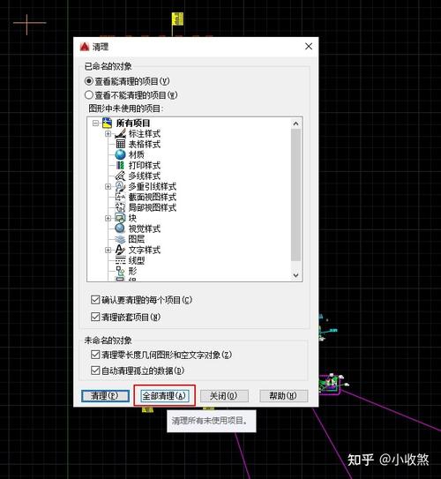
Task: Click the 清理(P) button
Action: (105, 396)
